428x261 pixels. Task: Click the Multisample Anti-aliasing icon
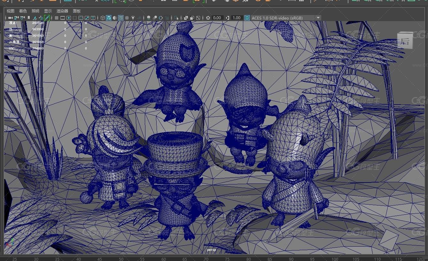pyautogui.click(x=161, y=18)
